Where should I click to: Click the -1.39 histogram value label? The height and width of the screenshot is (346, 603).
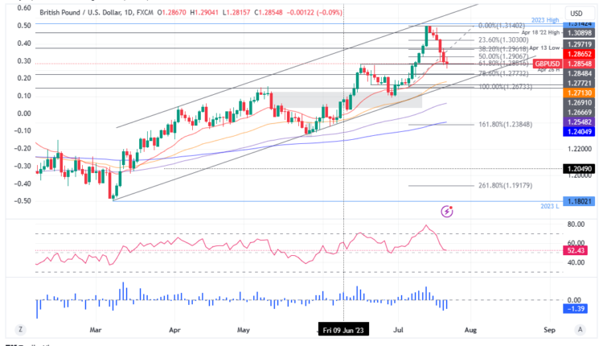tap(577, 309)
